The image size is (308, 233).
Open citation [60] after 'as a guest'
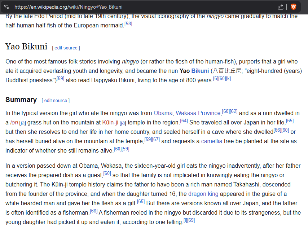107,173
